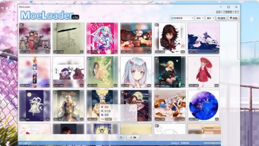Select the kimono girls cherry blossom thumbnail

point(35,38)
